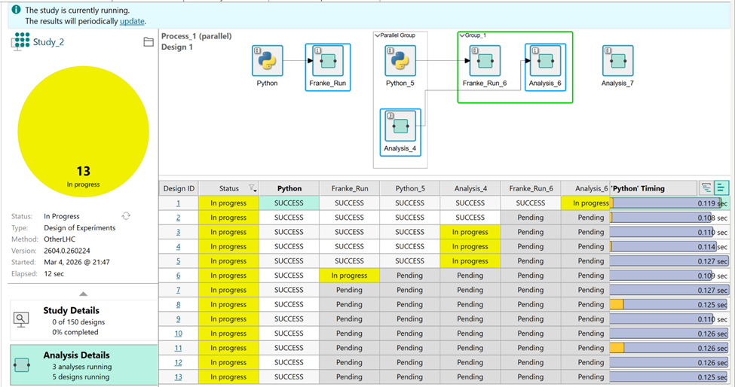Open the Python node in the process flow
Viewport: 735px width, 387px height.
(x=267, y=61)
